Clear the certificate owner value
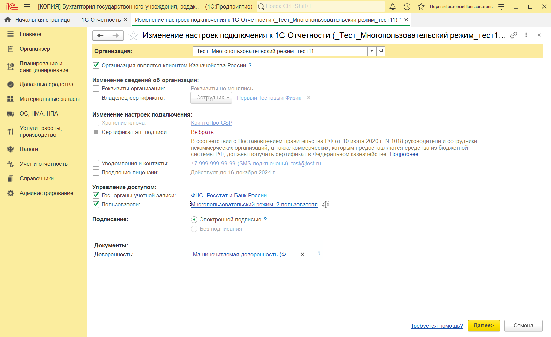Image resolution: width=551 pixels, height=337 pixels. click(x=309, y=98)
